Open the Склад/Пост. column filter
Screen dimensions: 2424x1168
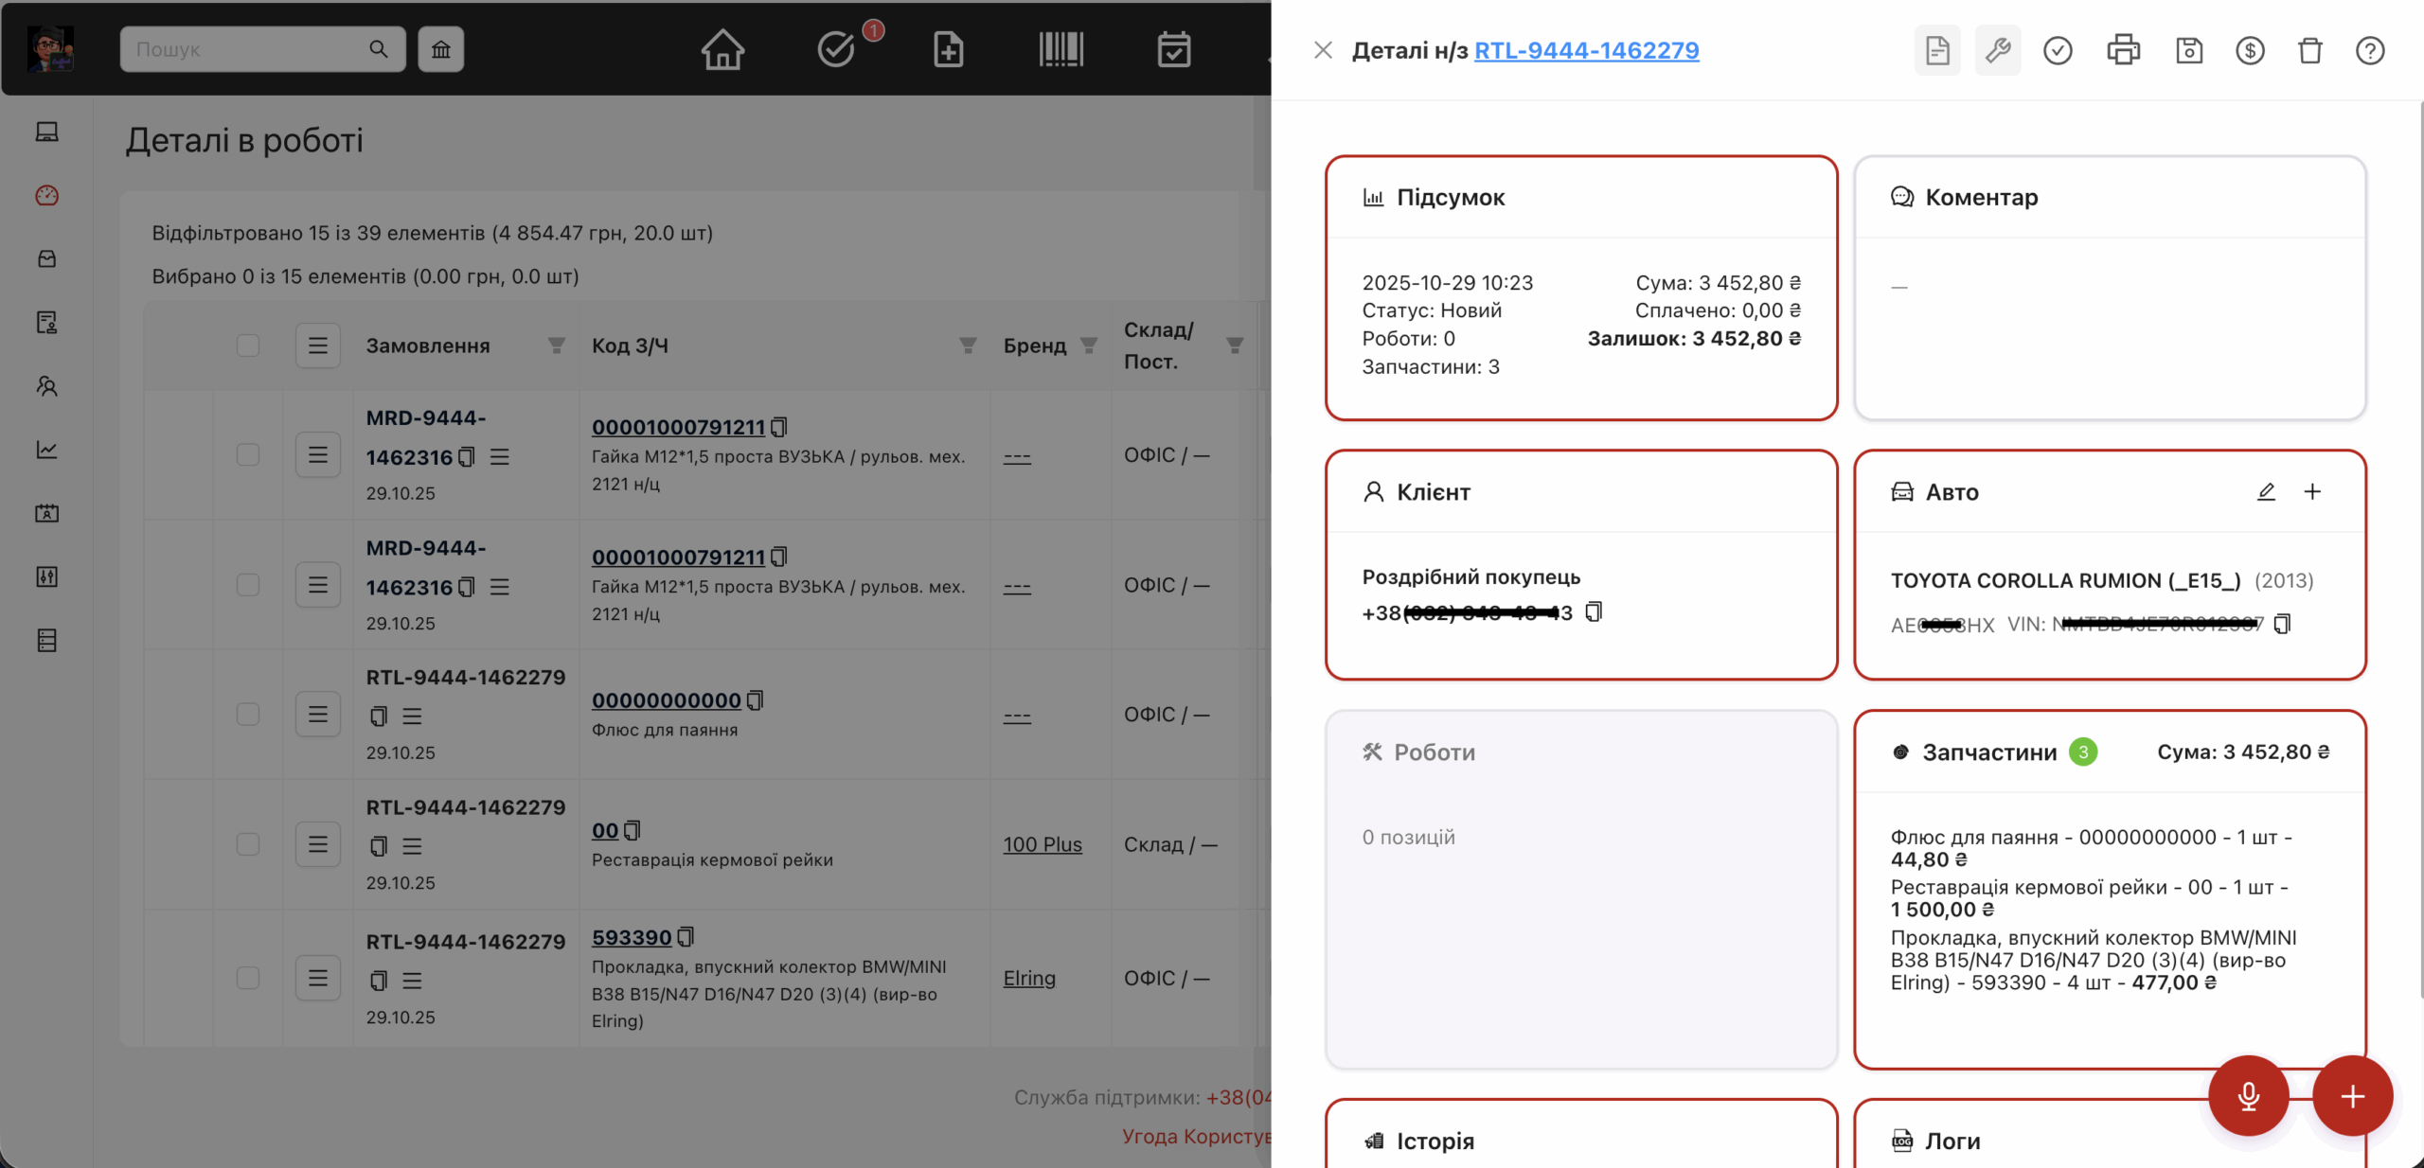pos(1236,345)
